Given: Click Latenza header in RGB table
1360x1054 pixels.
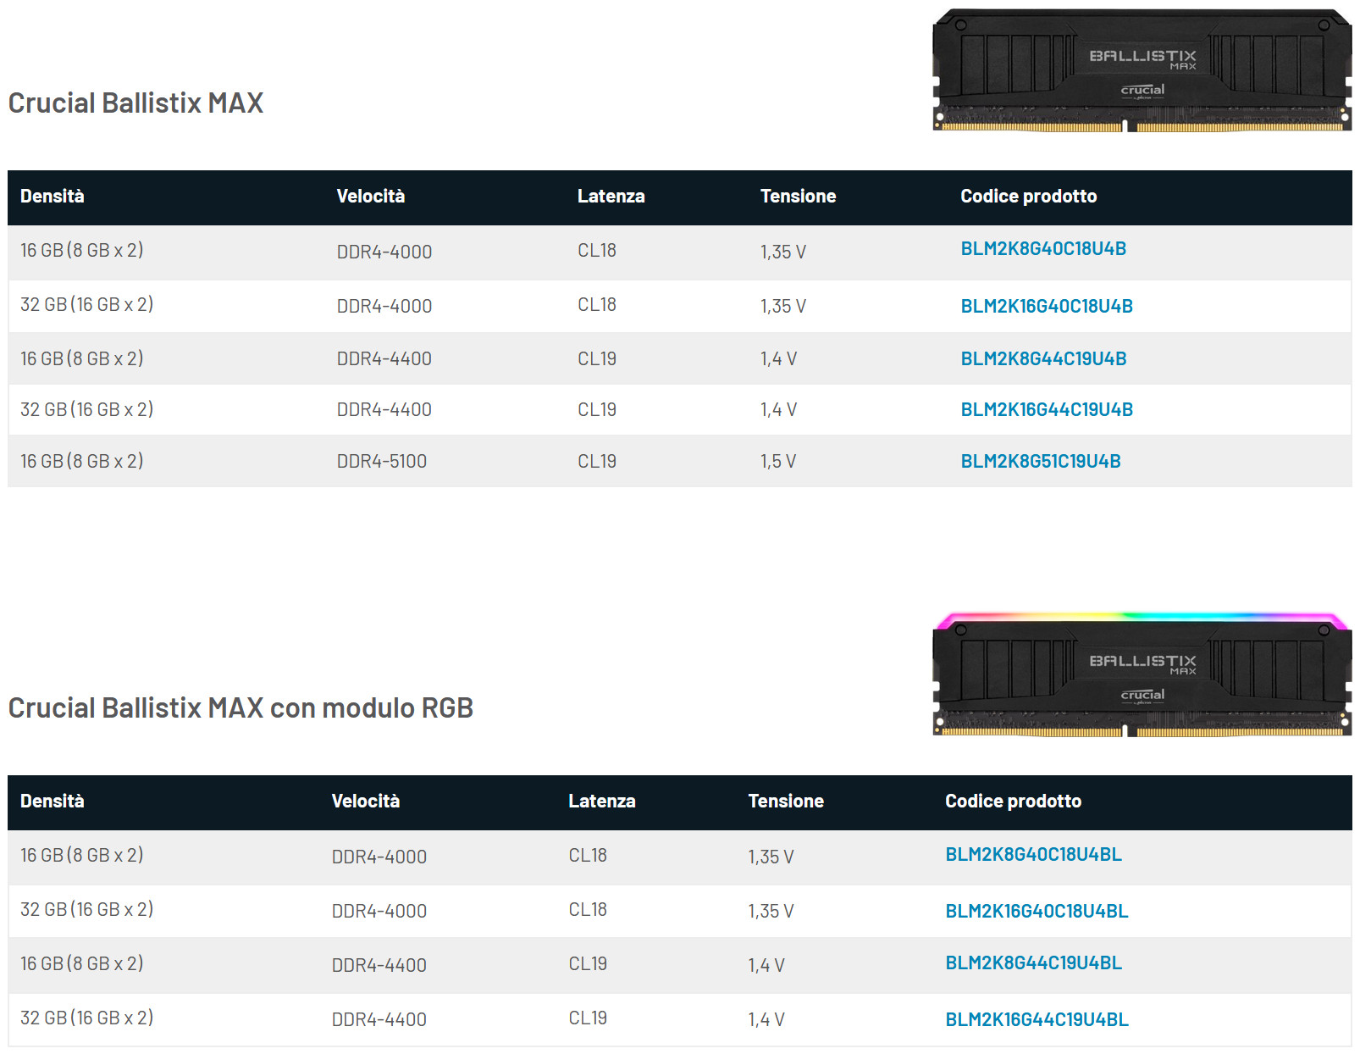Looking at the screenshot, I should tap(602, 802).
